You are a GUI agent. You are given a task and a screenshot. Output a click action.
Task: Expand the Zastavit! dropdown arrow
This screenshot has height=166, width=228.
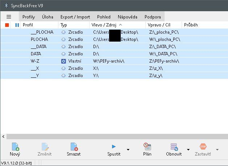[x=217, y=150]
